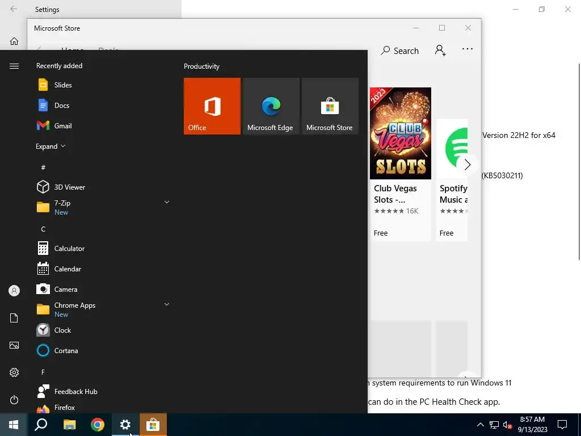Open Settings gear in Start rail
Viewport: 581px width, 436px height.
pyautogui.click(x=14, y=372)
